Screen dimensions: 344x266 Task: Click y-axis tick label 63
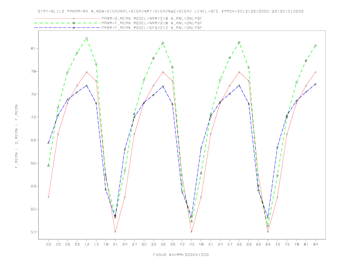point(33,186)
